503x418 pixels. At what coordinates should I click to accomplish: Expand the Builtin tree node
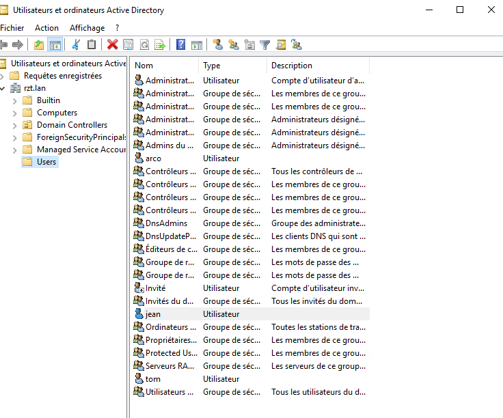(x=14, y=100)
